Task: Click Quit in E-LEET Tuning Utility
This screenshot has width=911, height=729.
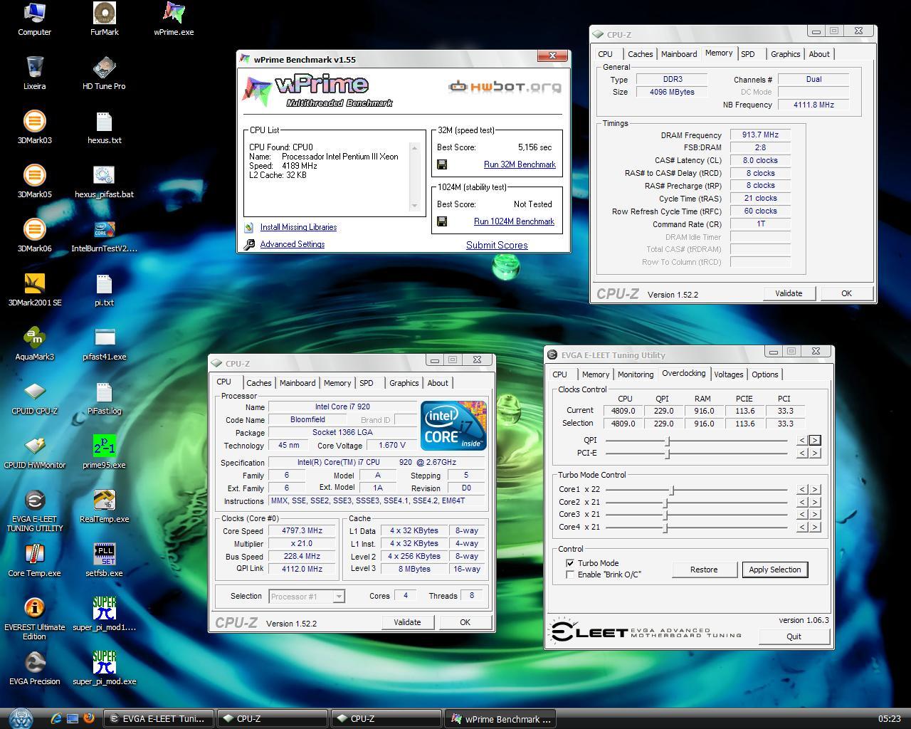Action: tap(794, 636)
